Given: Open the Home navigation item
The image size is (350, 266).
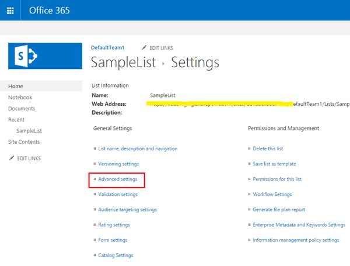Looking at the screenshot, I should click(x=16, y=87).
